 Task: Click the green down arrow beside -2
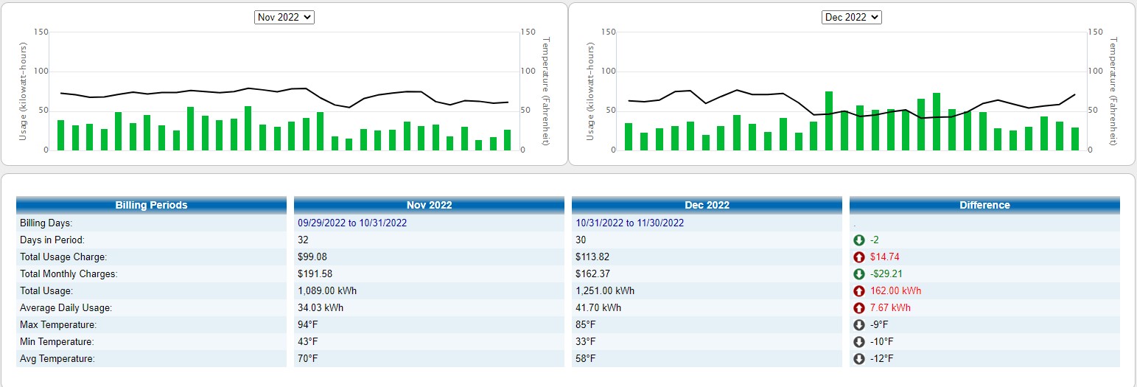point(858,240)
